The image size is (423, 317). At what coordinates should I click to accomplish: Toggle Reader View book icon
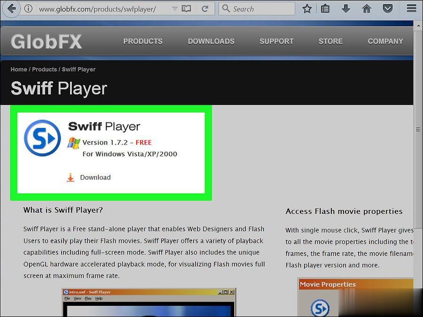point(186,9)
